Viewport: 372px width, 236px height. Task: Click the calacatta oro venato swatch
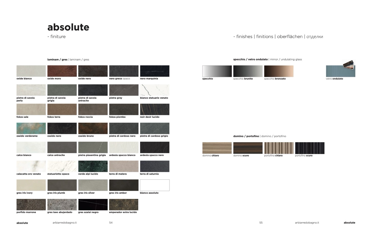[x=31, y=166]
